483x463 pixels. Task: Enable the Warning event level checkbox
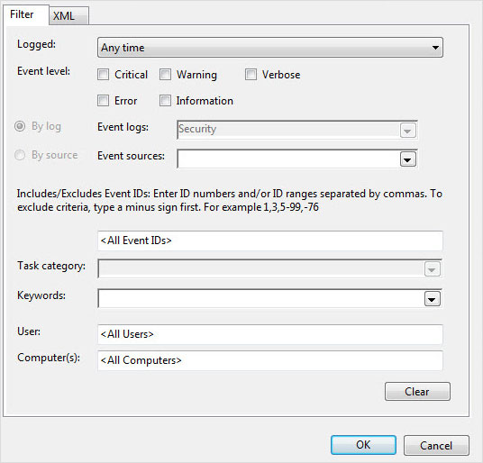pos(165,75)
